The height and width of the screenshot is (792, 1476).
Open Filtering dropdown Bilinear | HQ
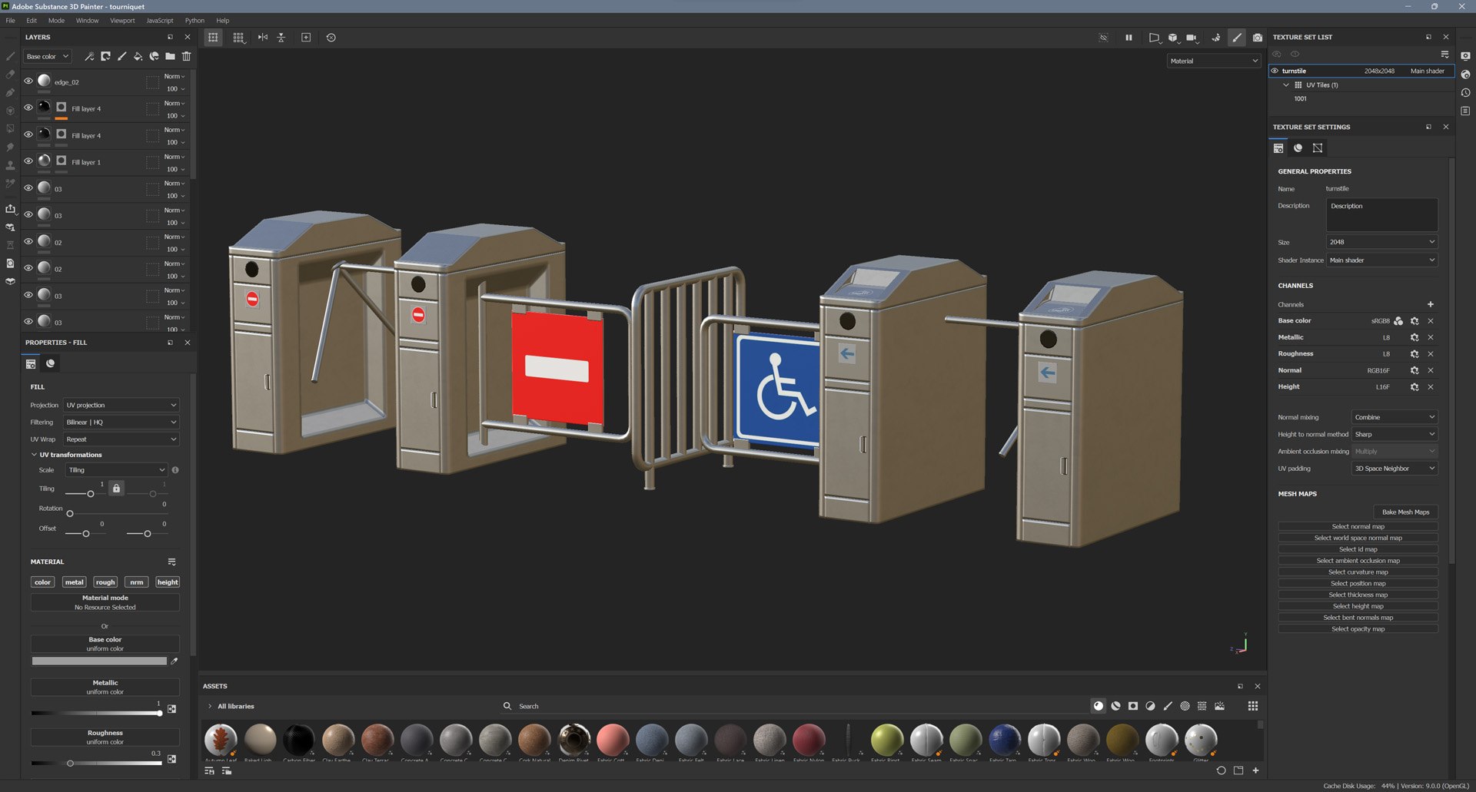pyautogui.click(x=121, y=422)
